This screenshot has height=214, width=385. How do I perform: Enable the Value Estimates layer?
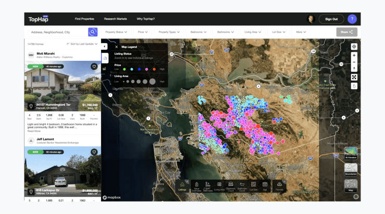(197, 186)
